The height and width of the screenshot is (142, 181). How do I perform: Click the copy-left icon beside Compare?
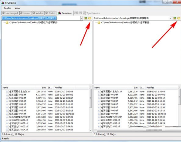click(x=76, y=13)
